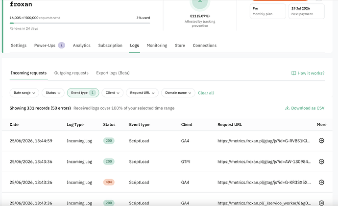The image size is (338, 206).
Task: Click the tracking prevention shield icon
Action: click(200, 2)
